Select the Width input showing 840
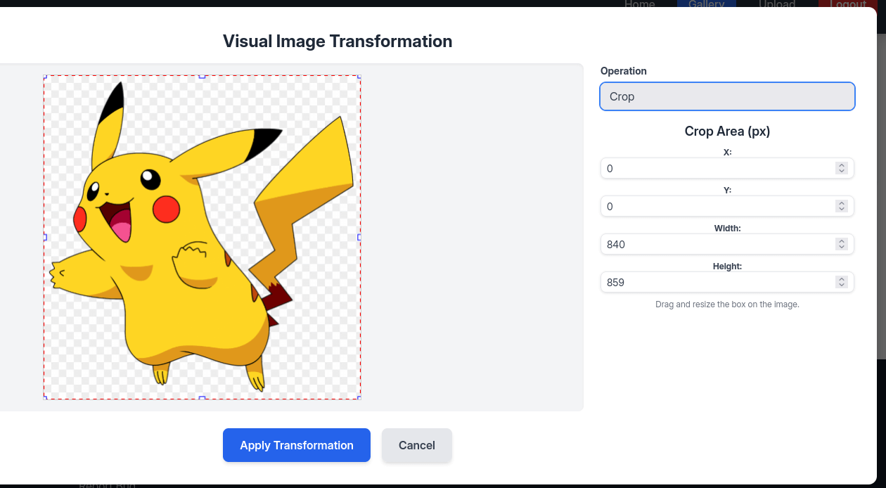Viewport: 886px width, 488px height. pyautogui.click(x=717, y=244)
